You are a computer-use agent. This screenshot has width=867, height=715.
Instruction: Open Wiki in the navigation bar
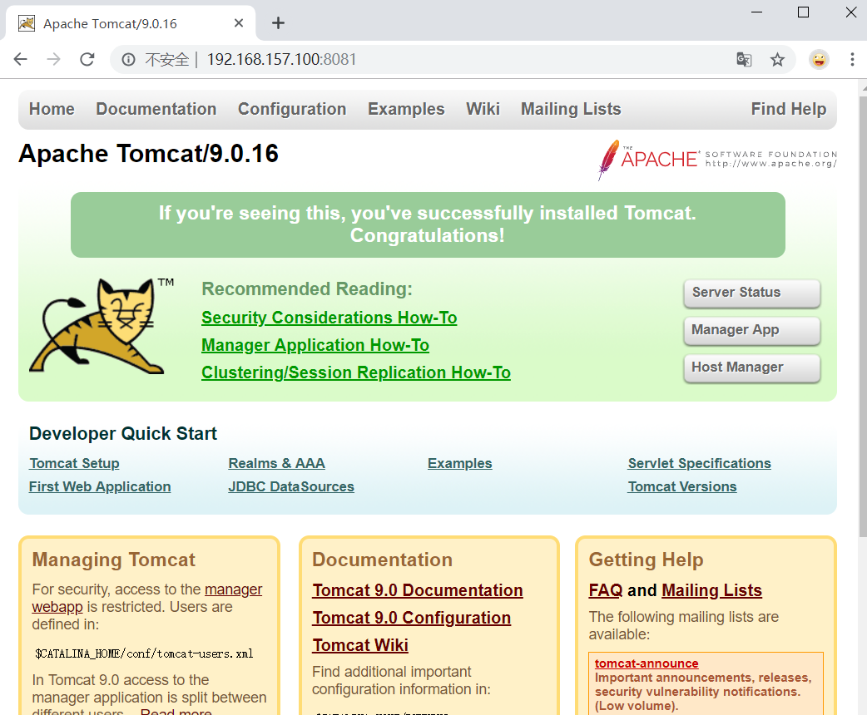[483, 109]
